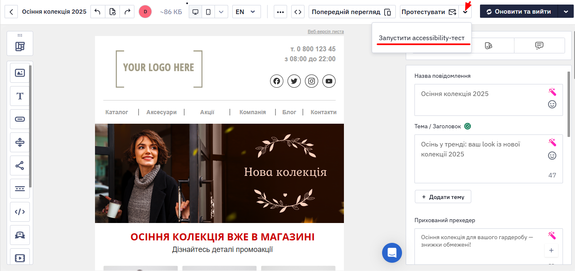Select the Контакти menu item in email
Screen dimensions: 575x271
(324, 112)
